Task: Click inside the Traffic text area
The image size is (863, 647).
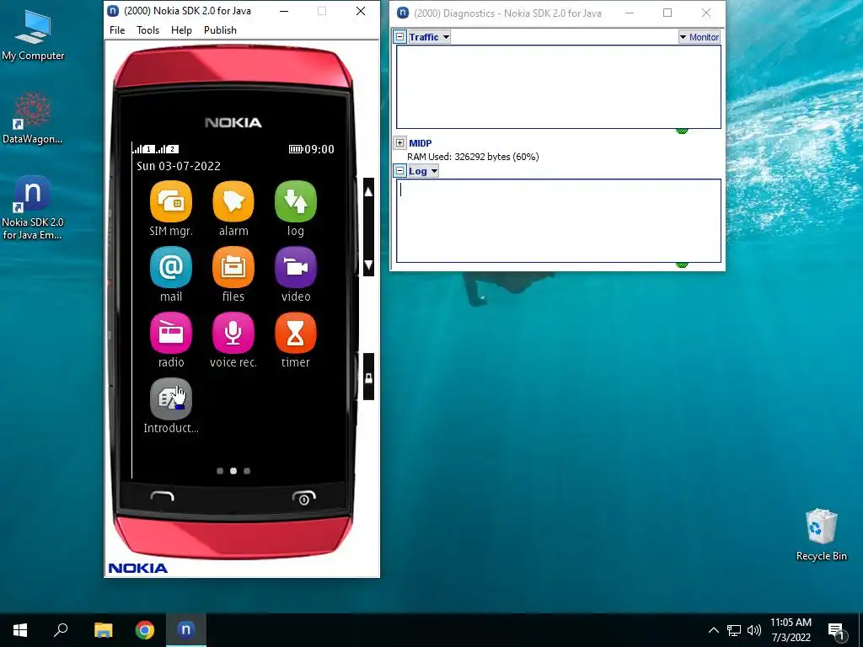Action: (559, 87)
